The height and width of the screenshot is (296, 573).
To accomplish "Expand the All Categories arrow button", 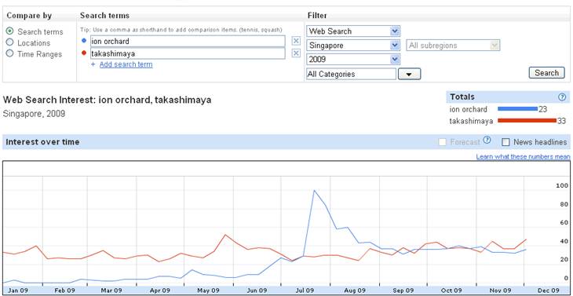I will pyautogui.click(x=409, y=74).
